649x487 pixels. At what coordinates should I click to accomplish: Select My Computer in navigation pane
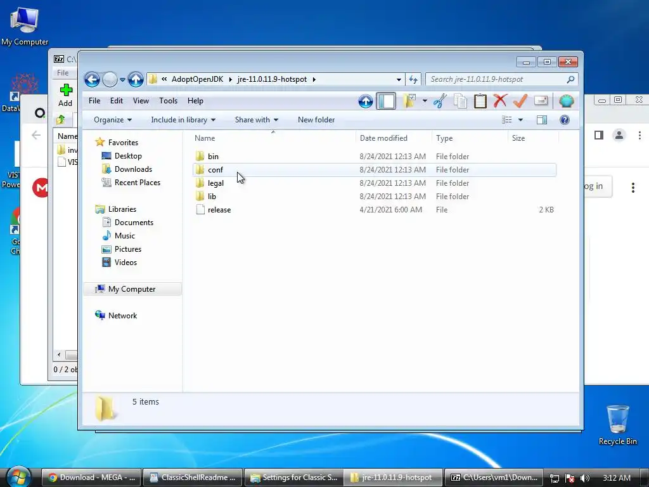(x=132, y=289)
